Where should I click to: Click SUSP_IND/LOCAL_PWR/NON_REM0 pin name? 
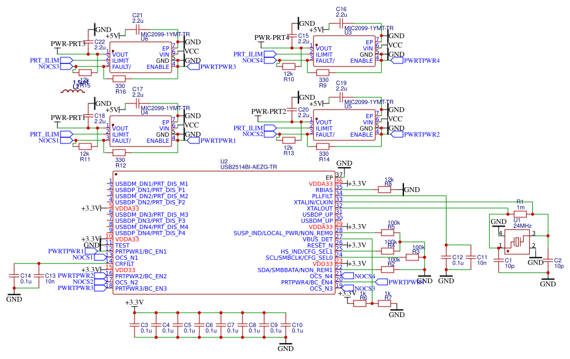[x=283, y=233]
